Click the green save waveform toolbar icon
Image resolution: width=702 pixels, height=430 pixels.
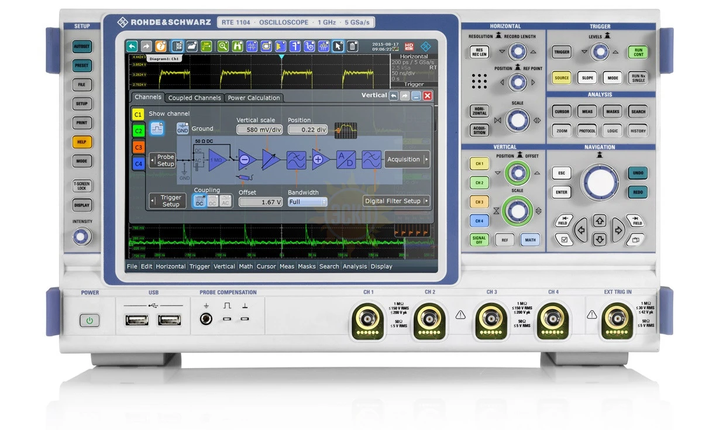tap(207, 46)
